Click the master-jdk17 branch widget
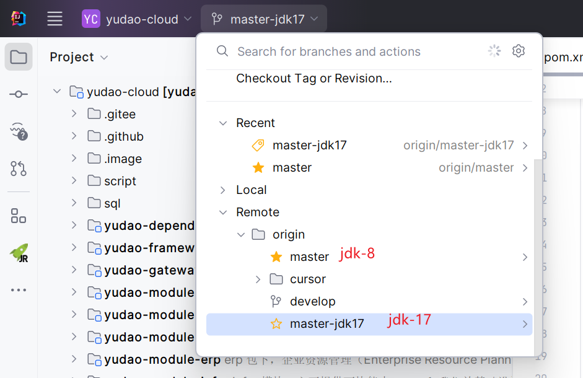 click(263, 19)
